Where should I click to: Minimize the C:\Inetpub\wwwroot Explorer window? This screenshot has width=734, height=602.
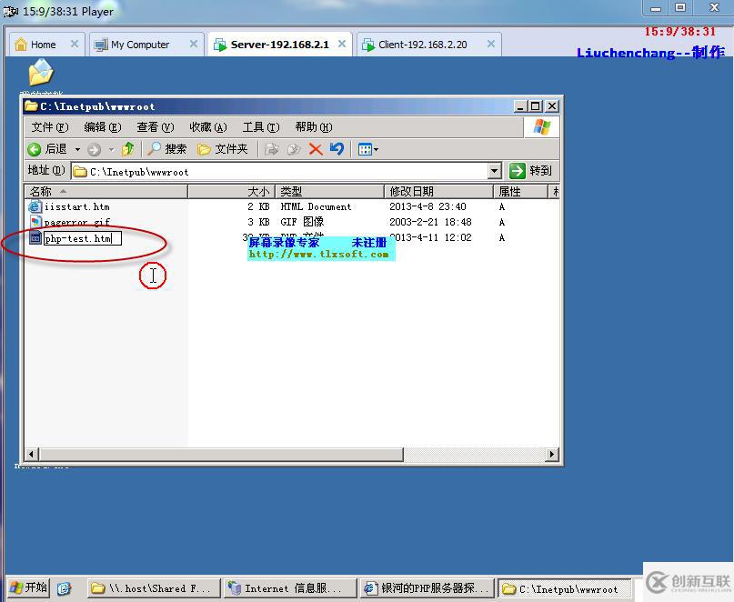point(520,106)
